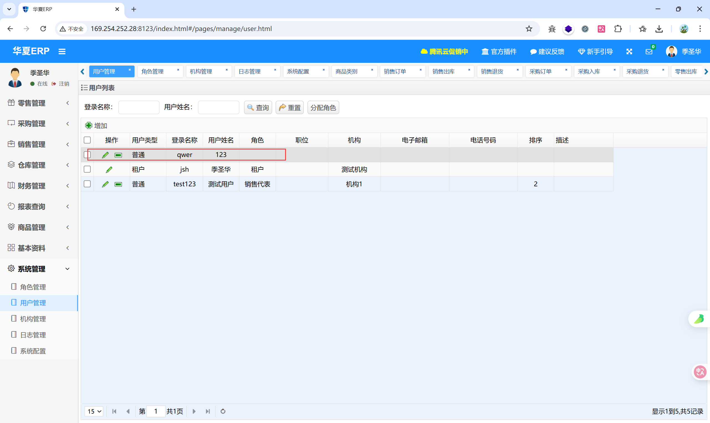710x423 pixels.
Task: Click the green plus 增加 icon
Action: coord(89,125)
